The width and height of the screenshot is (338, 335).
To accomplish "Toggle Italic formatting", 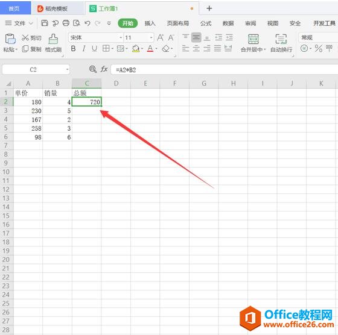I will 84,49.
